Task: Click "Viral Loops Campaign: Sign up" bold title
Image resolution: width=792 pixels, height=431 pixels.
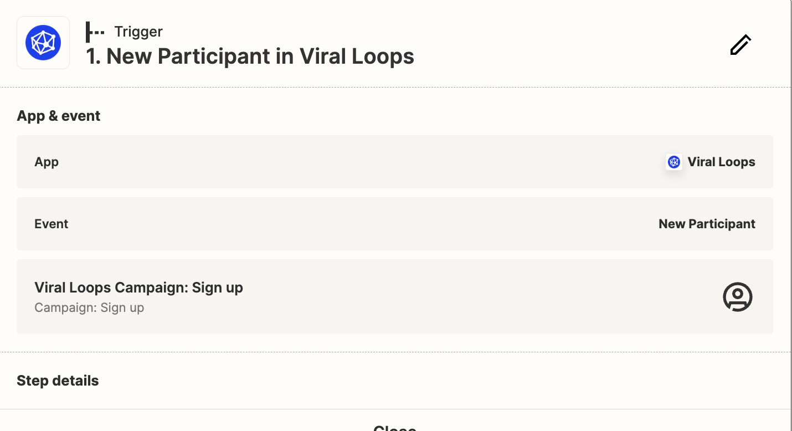Action: tap(138, 288)
